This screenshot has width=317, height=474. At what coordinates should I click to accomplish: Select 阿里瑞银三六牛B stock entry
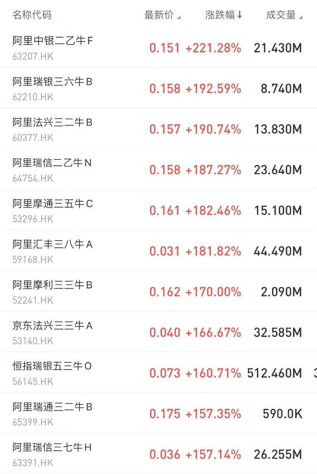click(x=52, y=82)
